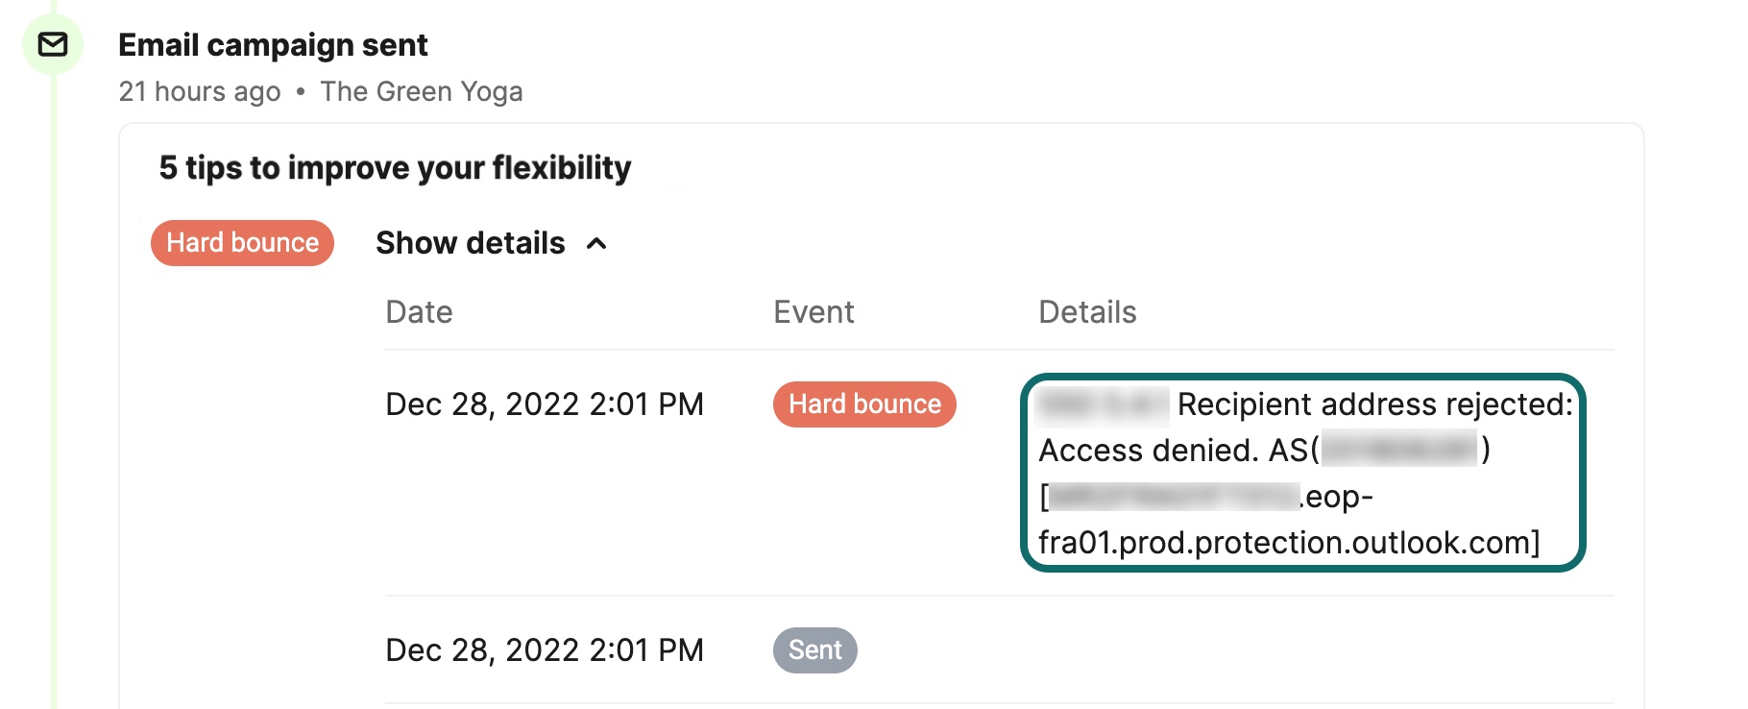
Task: Click the Date column header
Action: tap(419, 312)
